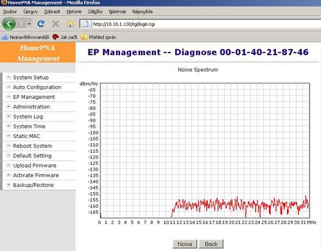This screenshot has height=251, width=321.
Task: Expand the plus icon beside Administration
Action: [x=8, y=107]
